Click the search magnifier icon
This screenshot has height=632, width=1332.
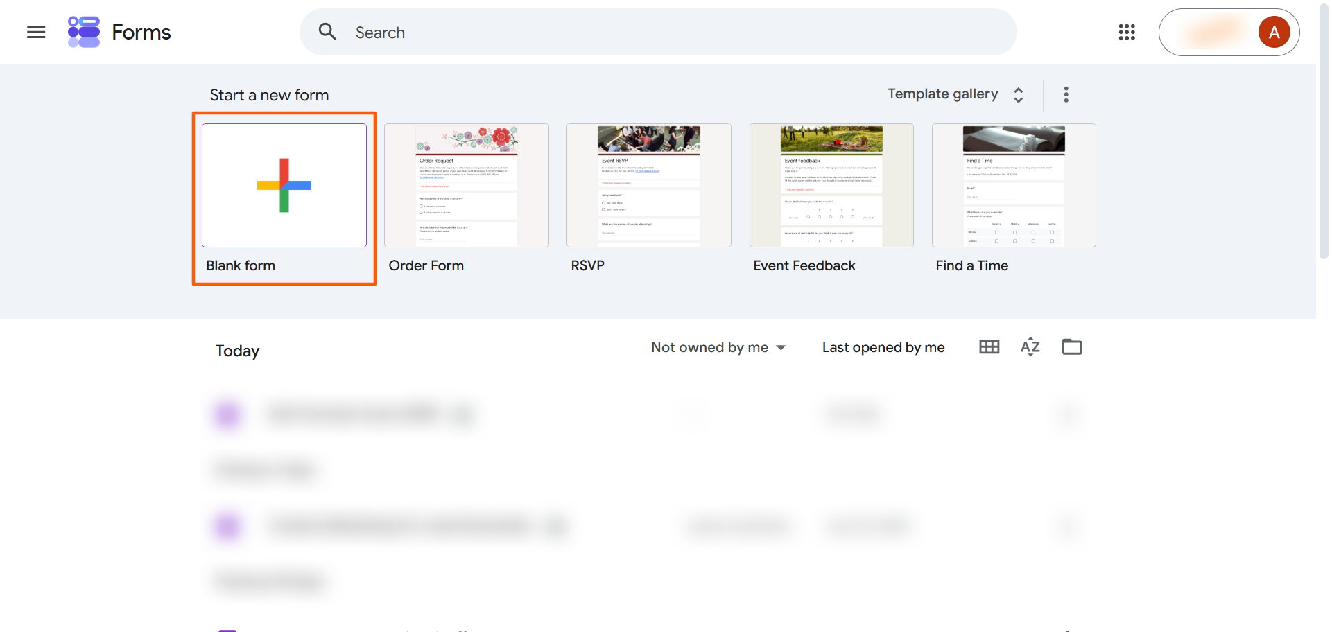click(327, 32)
